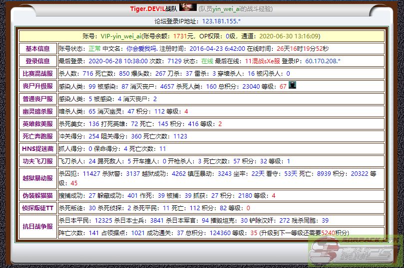Select the 死亡奔跑服 server label
The width and height of the screenshot is (404, 268).
point(37,136)
